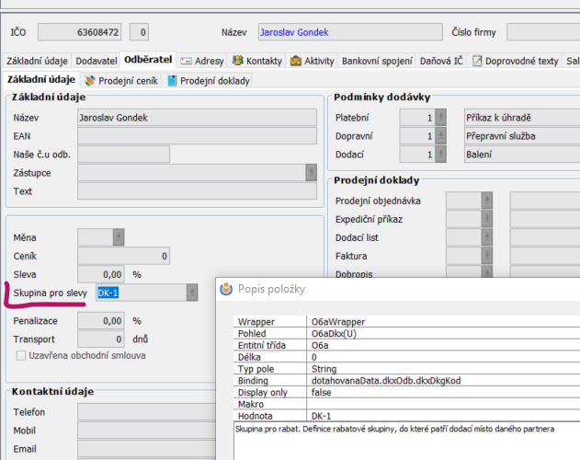Viewport: 580px width, 460px height.
Task: Expand the Skupina pro slevy dropdown
Action: 191,292
